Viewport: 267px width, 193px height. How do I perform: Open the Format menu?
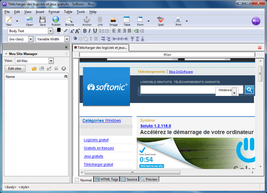54,12
